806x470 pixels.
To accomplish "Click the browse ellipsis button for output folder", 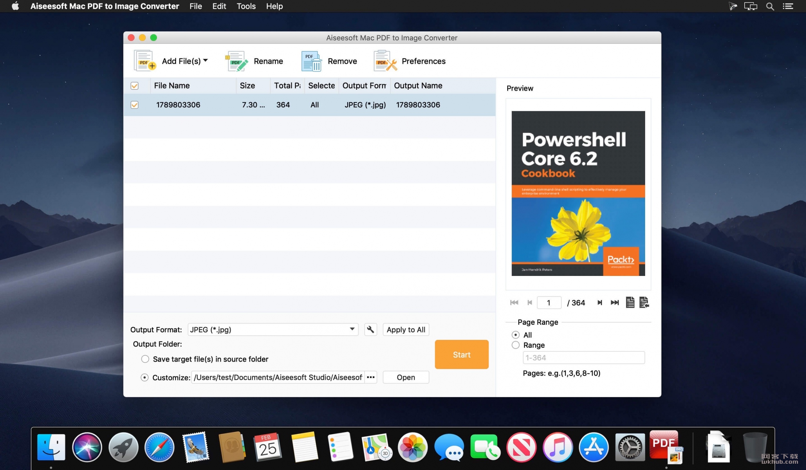I will [x=371, y=377].
